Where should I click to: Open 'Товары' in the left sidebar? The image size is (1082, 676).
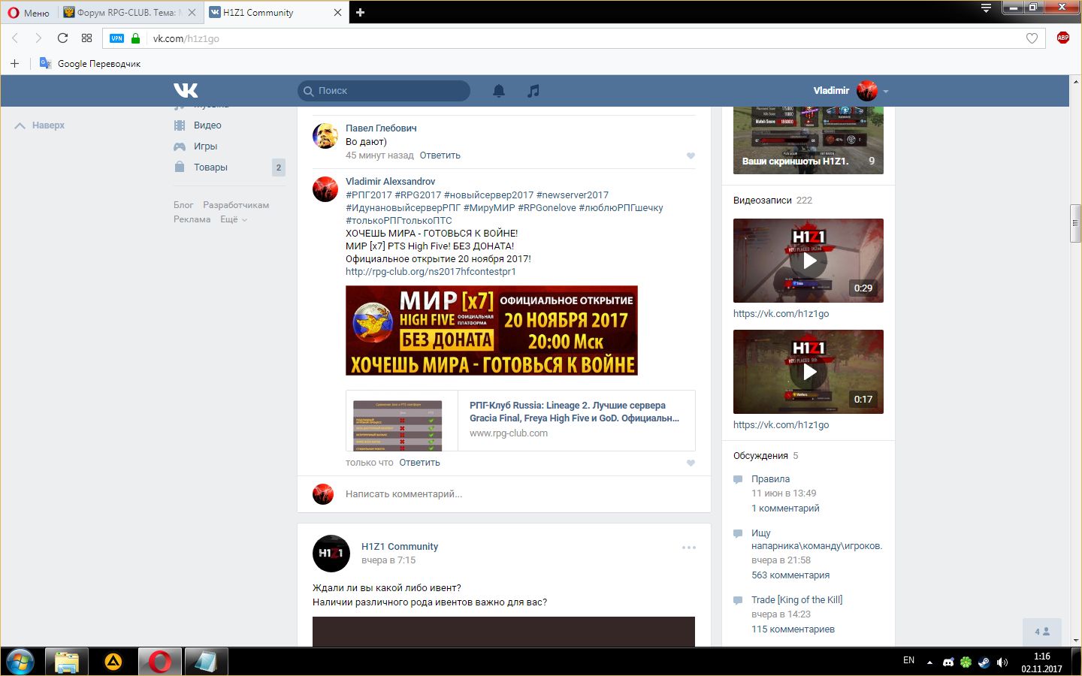point(210,167)
